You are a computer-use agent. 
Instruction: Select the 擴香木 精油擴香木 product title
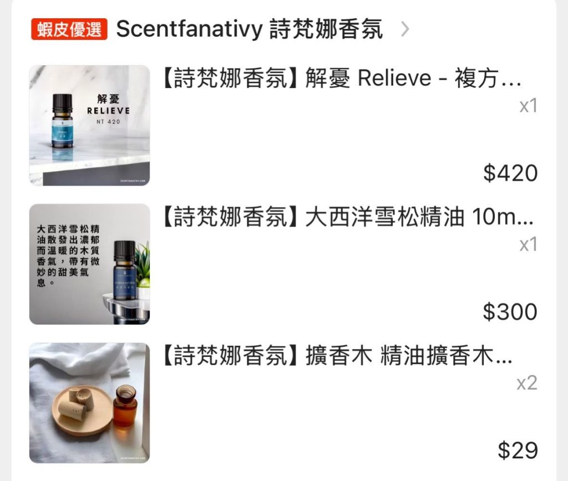(337, 355)
